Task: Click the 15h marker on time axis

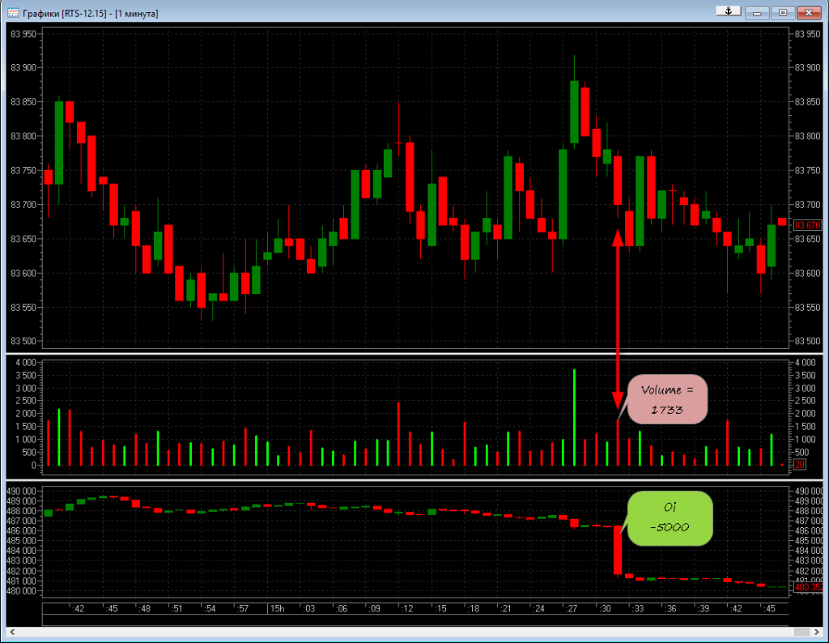Action: [x=277, y=609]
